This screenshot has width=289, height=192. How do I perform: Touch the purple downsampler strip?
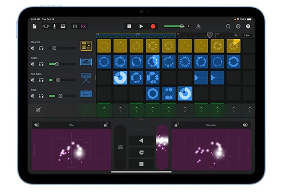pyautogui.click(x=162, y=147)
